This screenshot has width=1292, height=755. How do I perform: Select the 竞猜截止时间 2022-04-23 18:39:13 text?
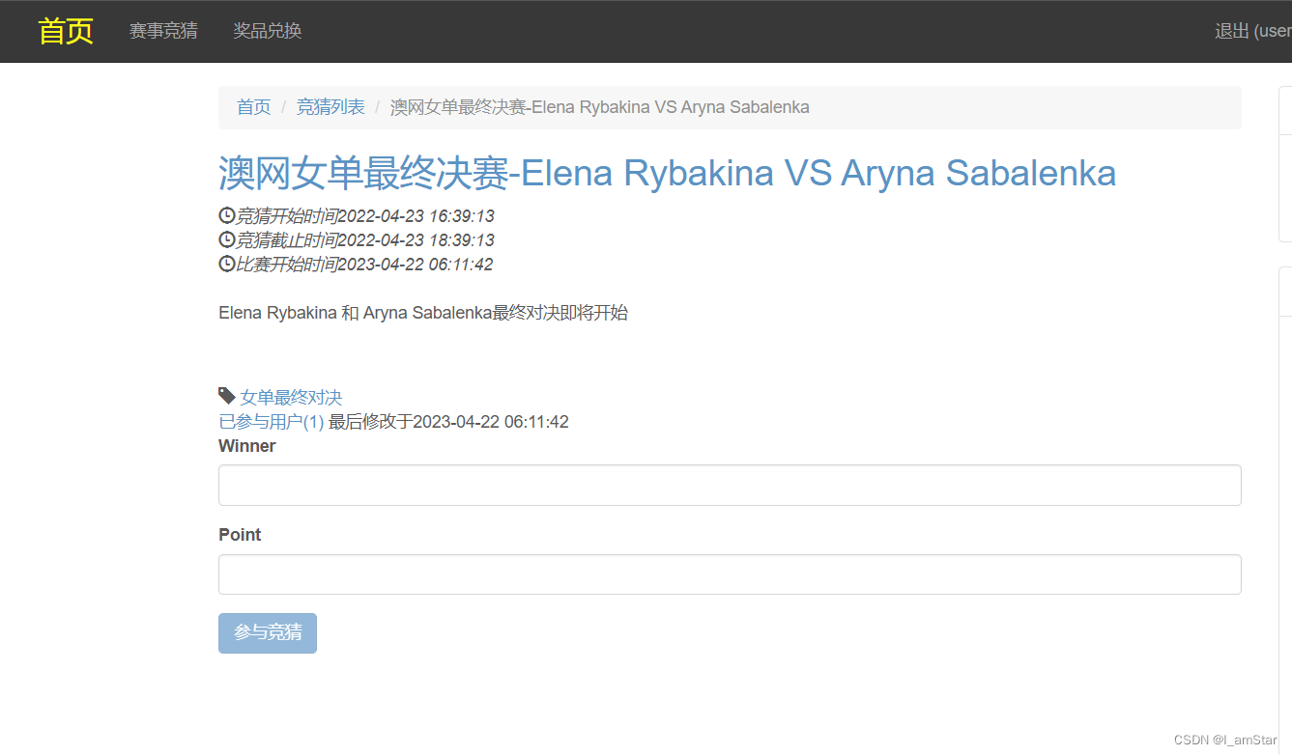tap(365, 239)
